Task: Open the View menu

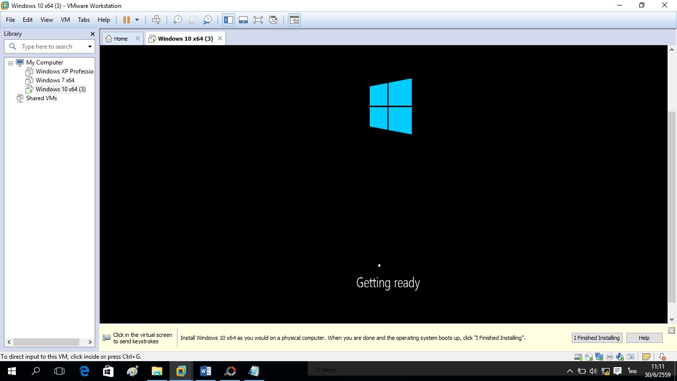Action: click(x=47, y=20)
